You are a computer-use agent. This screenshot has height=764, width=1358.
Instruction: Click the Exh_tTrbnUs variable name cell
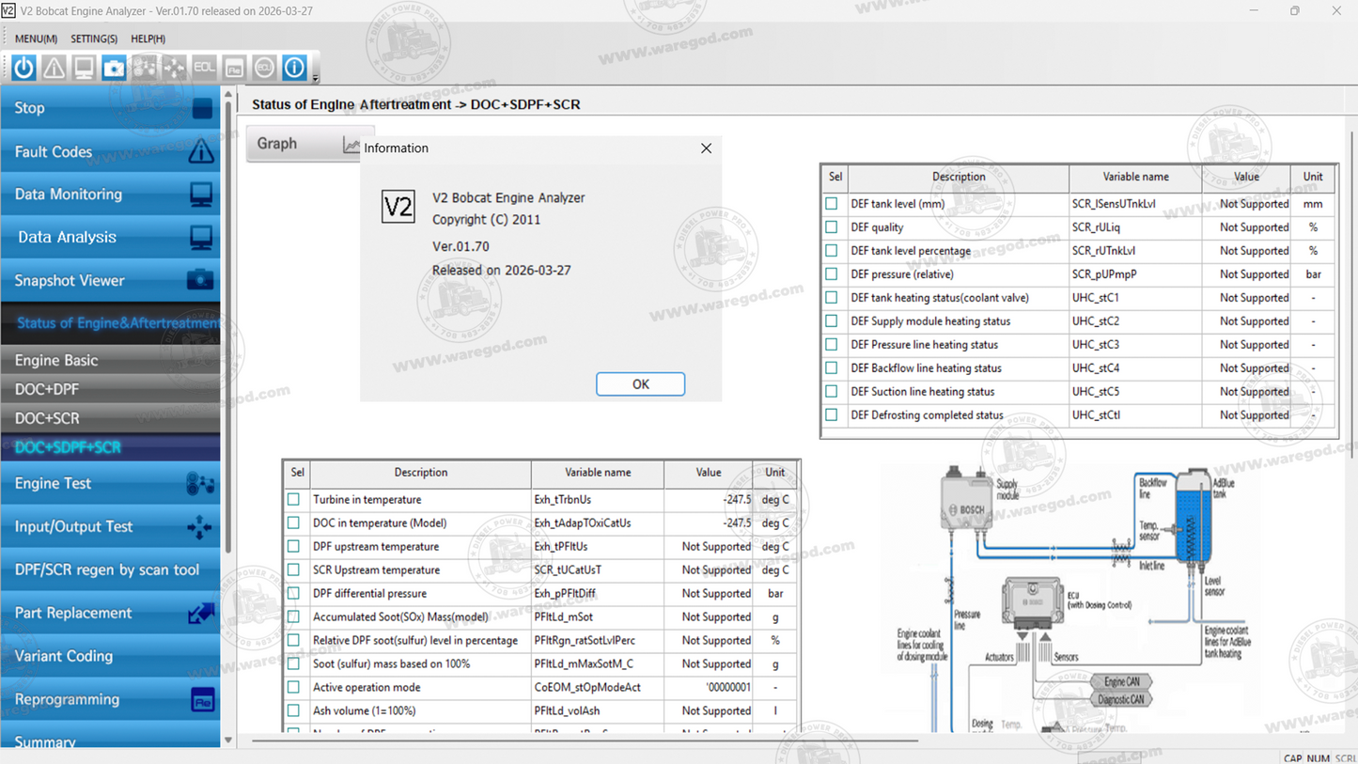coord(598,500)
